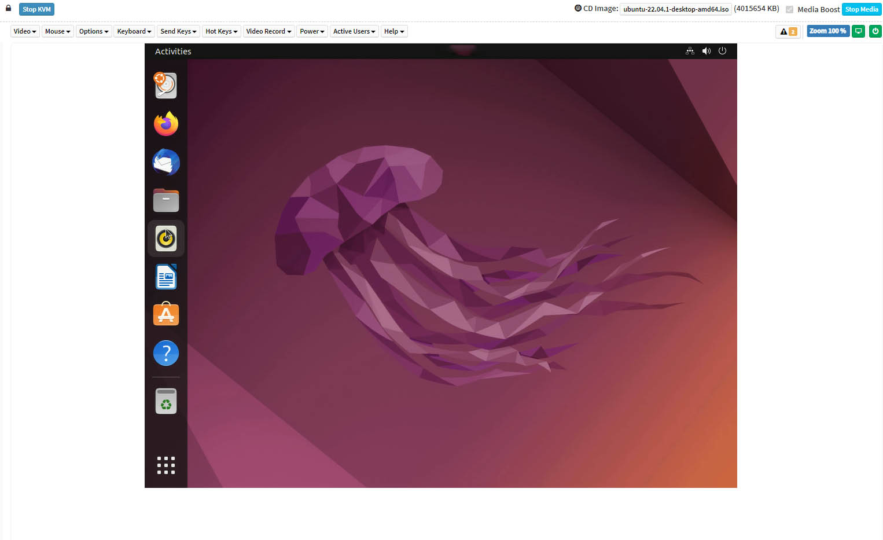Screen dimensions: 883x540
Task: Open the Trash in the dock
Action: coord(166,401)
